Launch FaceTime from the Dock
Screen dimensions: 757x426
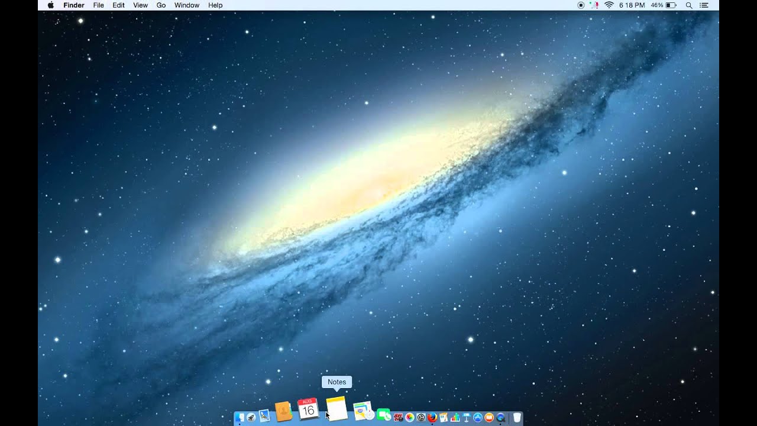383,415
